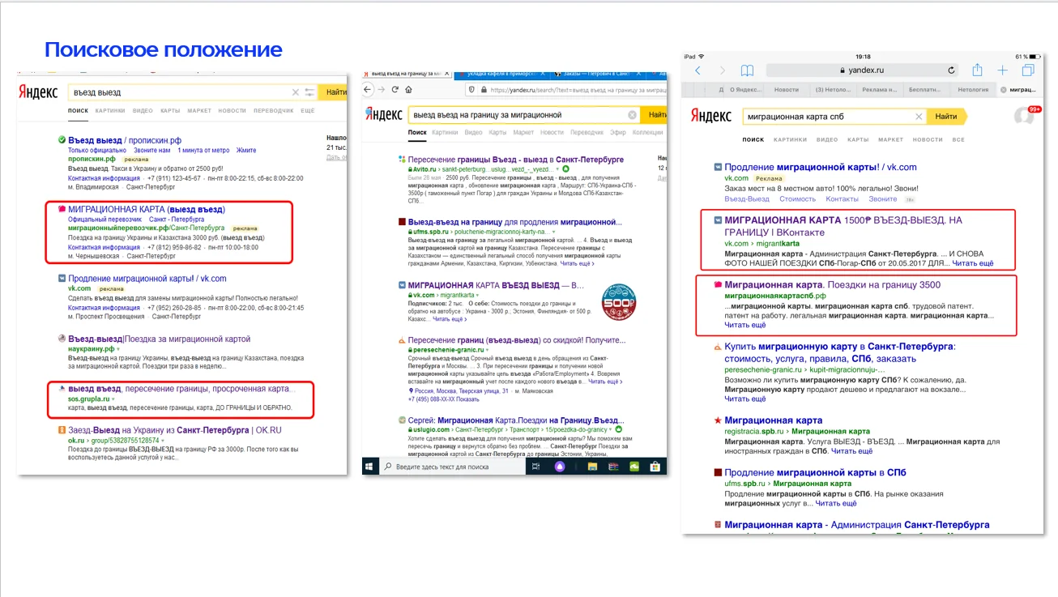Switch to 'Картинки' tab in middle Yandex
The image size is (1058, 597).
pos(446,132)
